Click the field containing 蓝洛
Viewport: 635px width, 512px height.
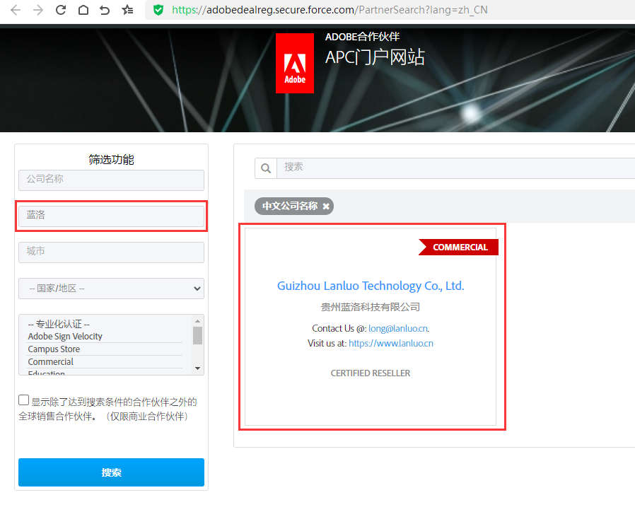pos(111,216)
